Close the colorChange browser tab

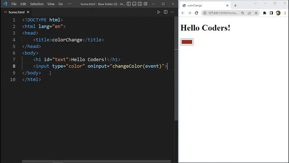[227, 5]
